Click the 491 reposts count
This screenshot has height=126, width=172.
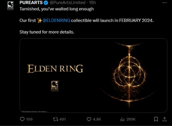pos(63,119)
